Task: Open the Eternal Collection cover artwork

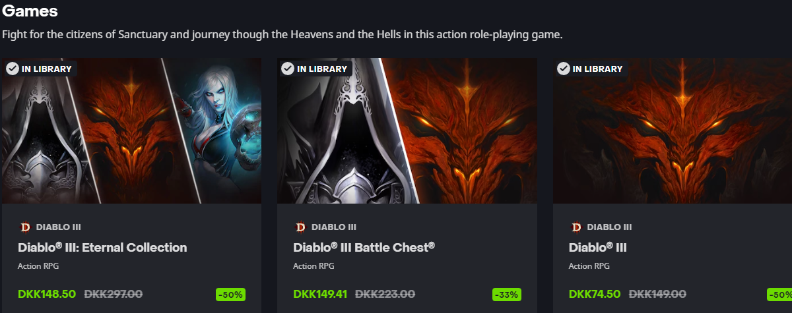Action: 131,130
